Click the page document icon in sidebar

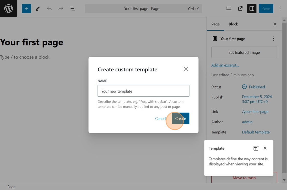point(215,39)
